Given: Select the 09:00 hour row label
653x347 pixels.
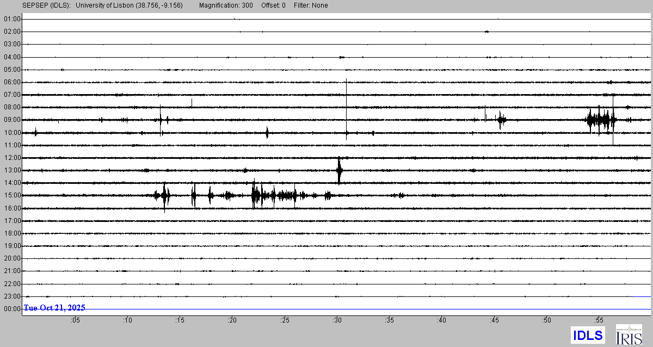Looking at the screenshot, I should tap(12, 120).
